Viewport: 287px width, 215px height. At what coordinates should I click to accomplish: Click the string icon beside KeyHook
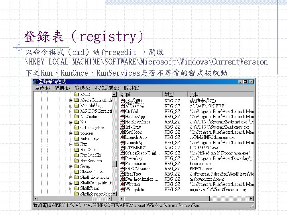click(x=122, y=132)
